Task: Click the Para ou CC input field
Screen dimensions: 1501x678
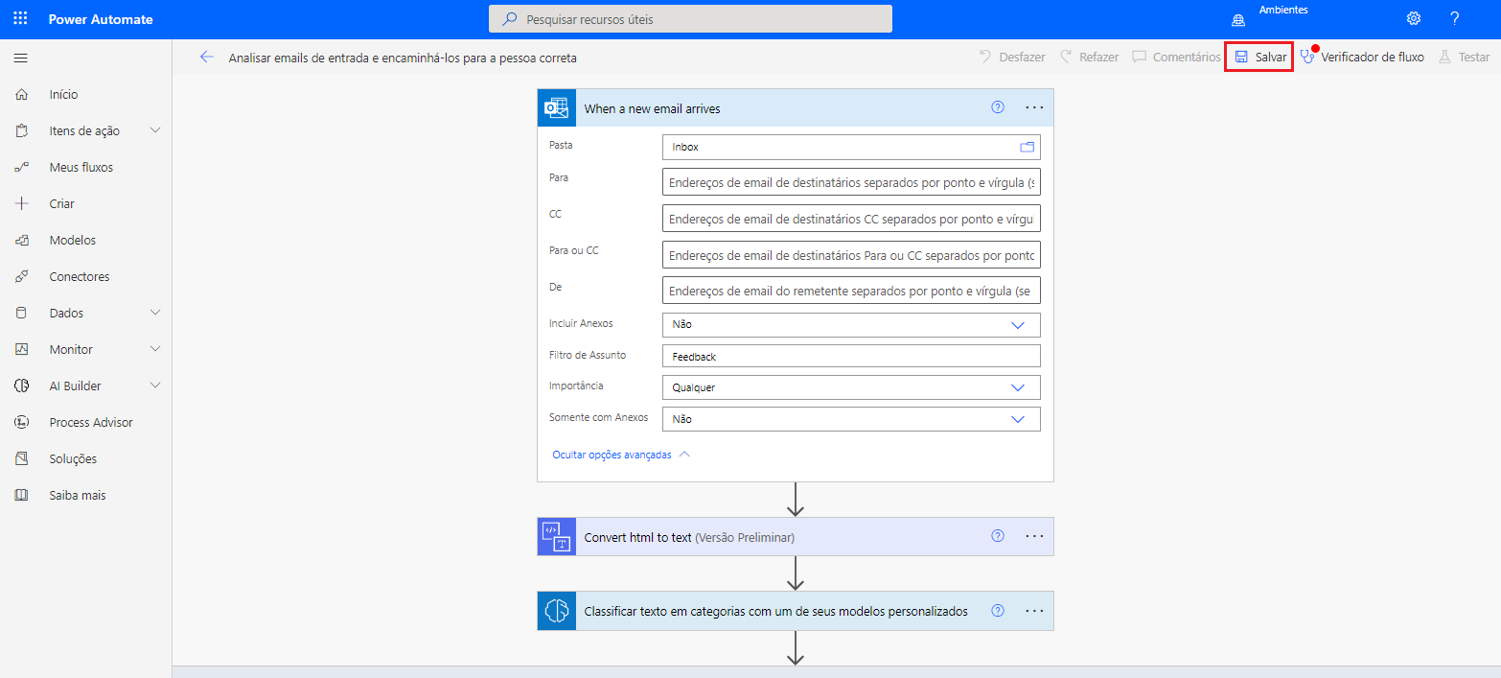Action: 851,255
